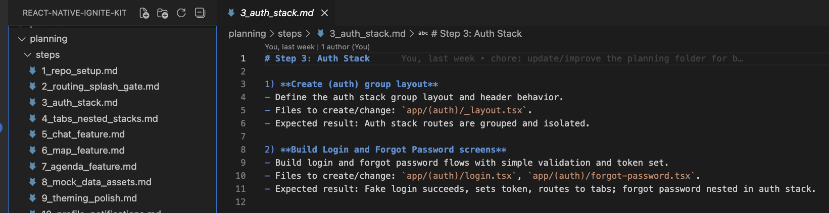The height and width of the screenshot is (213, 829).
Task: Open 4_tabs_nested_stacks.md file
Action: point(100,119)
